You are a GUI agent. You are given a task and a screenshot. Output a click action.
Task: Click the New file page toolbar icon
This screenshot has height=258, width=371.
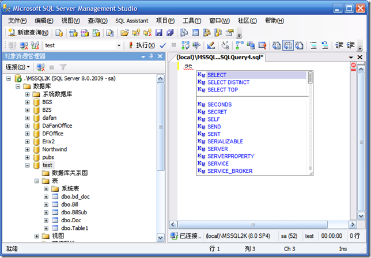[59, 32]
